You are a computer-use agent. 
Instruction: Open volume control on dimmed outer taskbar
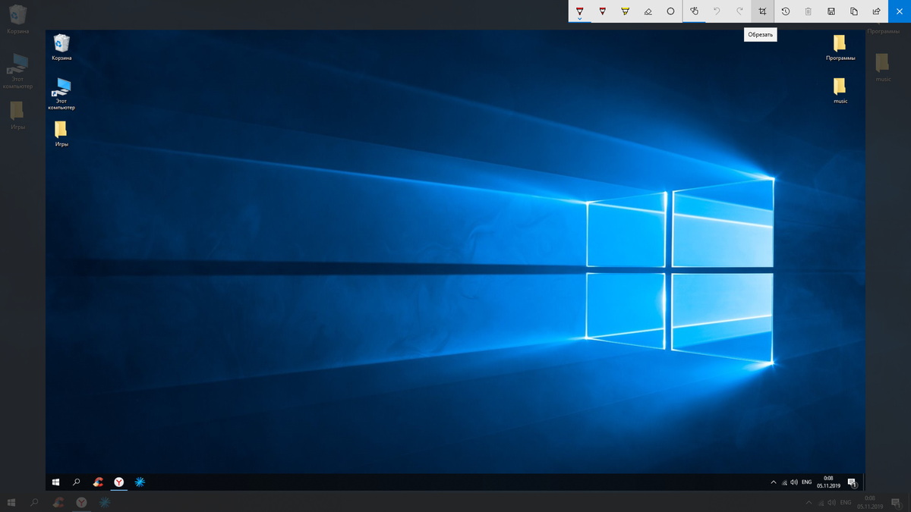tap(832, 502)
